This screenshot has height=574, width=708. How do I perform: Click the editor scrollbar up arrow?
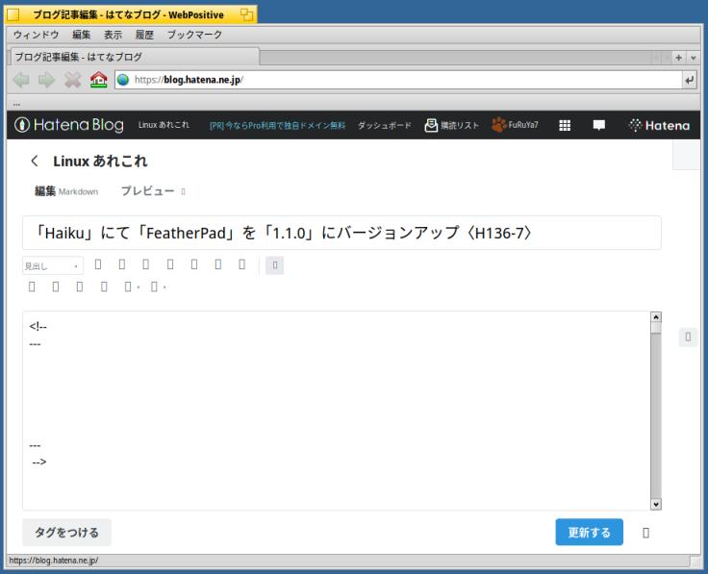[656, 317]
